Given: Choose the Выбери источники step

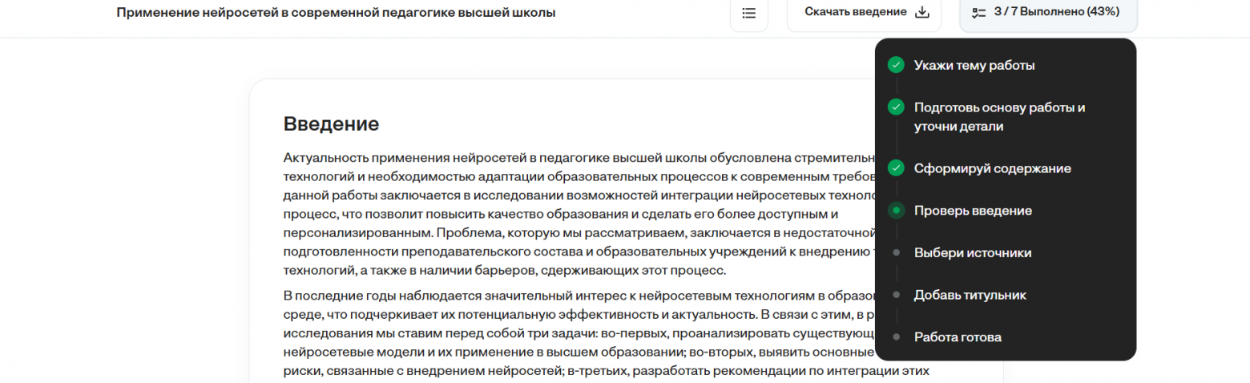Looking at the screenshot, I should pyautogui.click(x=972, y=253).
